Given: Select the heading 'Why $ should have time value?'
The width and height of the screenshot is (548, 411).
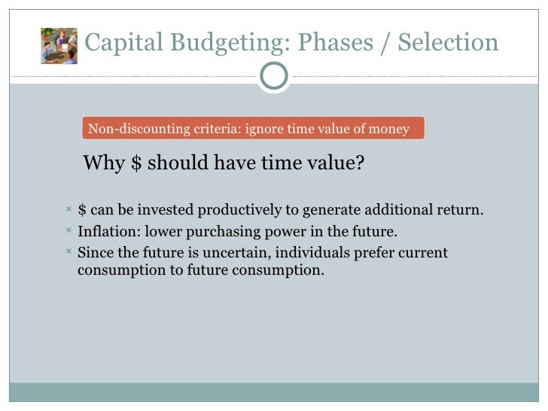Looking at the screenshot, I should coord(223,163).
